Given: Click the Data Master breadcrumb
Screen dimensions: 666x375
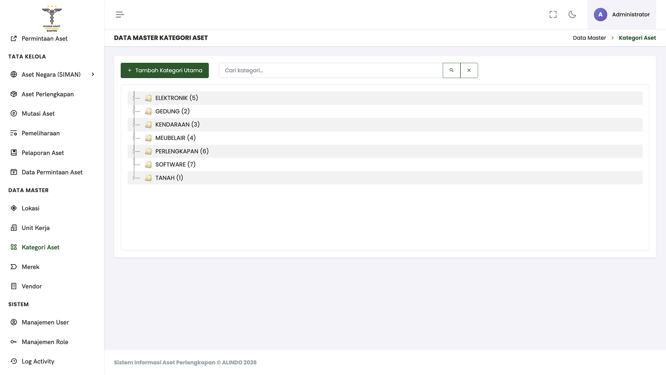Looking at the screenshot, I should coord(589,38).
